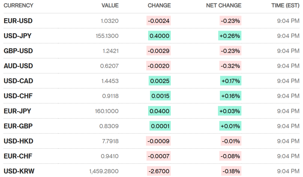Click the 1.0320 value for EUR-USD

[x=110, y=21]
